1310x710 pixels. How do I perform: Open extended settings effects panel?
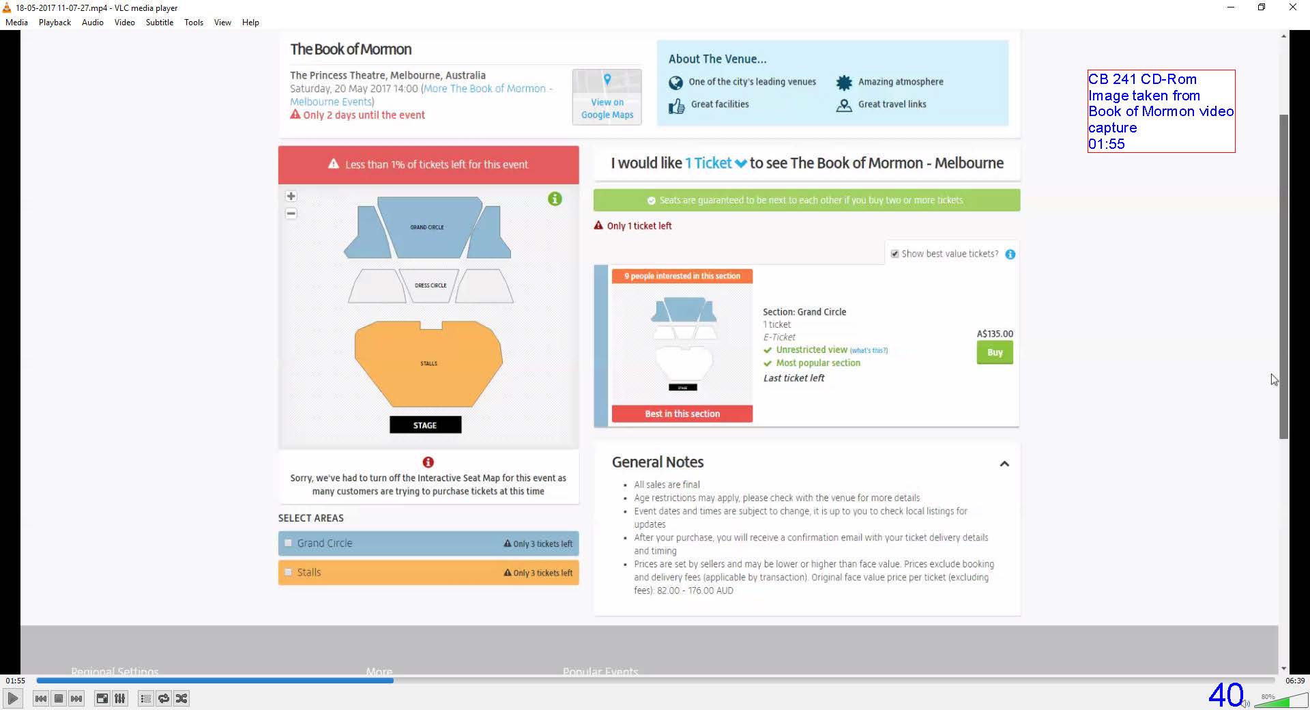119,698
